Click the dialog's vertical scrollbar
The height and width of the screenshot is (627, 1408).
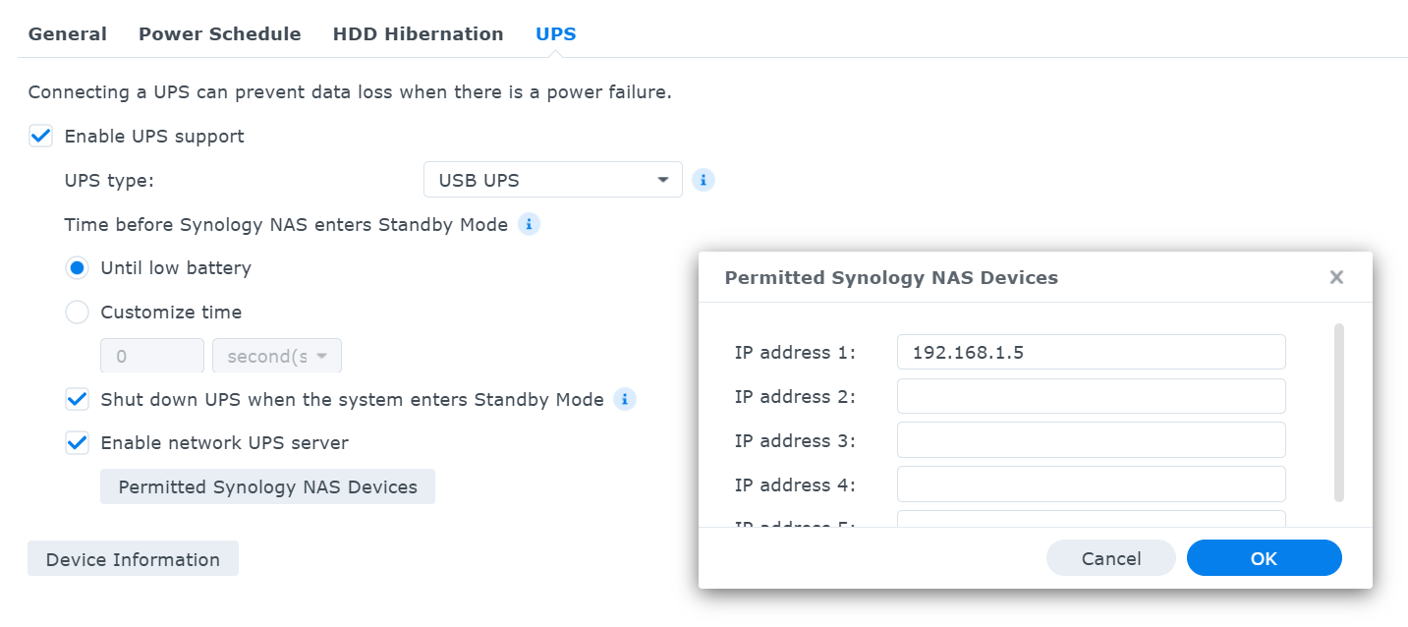(x=1338, y=412)
